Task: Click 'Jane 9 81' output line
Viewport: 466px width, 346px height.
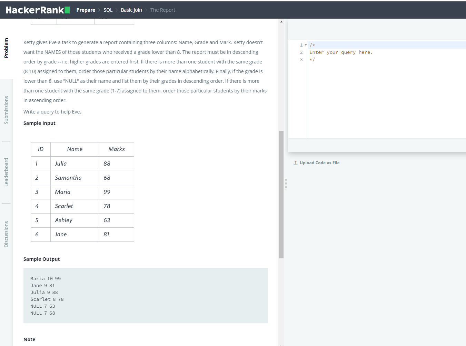Action: (43, 286)
